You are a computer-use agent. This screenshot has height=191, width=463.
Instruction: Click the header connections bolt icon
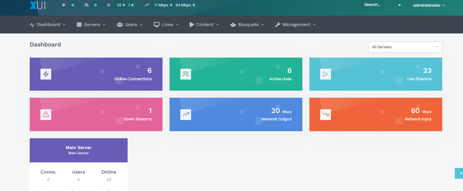tap(64, 5)
